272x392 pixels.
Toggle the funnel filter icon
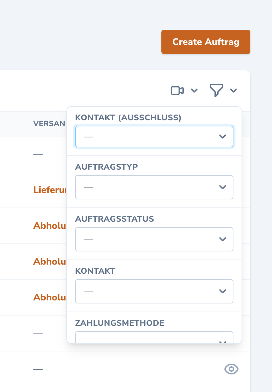coord(217,91)
